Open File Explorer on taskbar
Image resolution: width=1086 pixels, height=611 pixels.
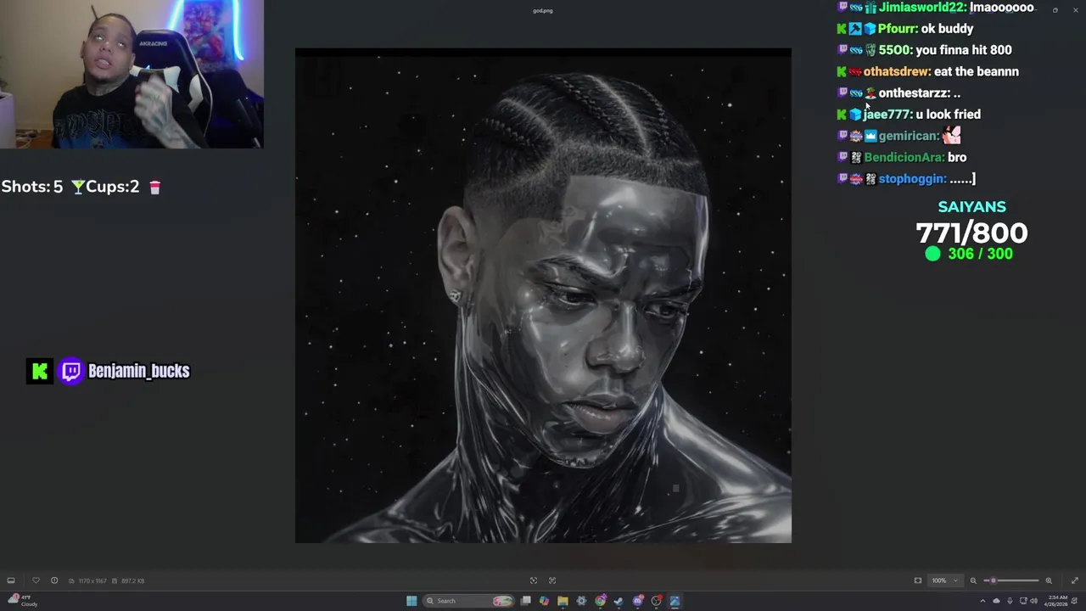click(x=563, y=601)
